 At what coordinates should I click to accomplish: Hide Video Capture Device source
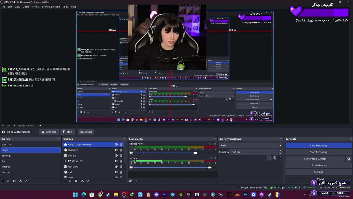[116, 145]
